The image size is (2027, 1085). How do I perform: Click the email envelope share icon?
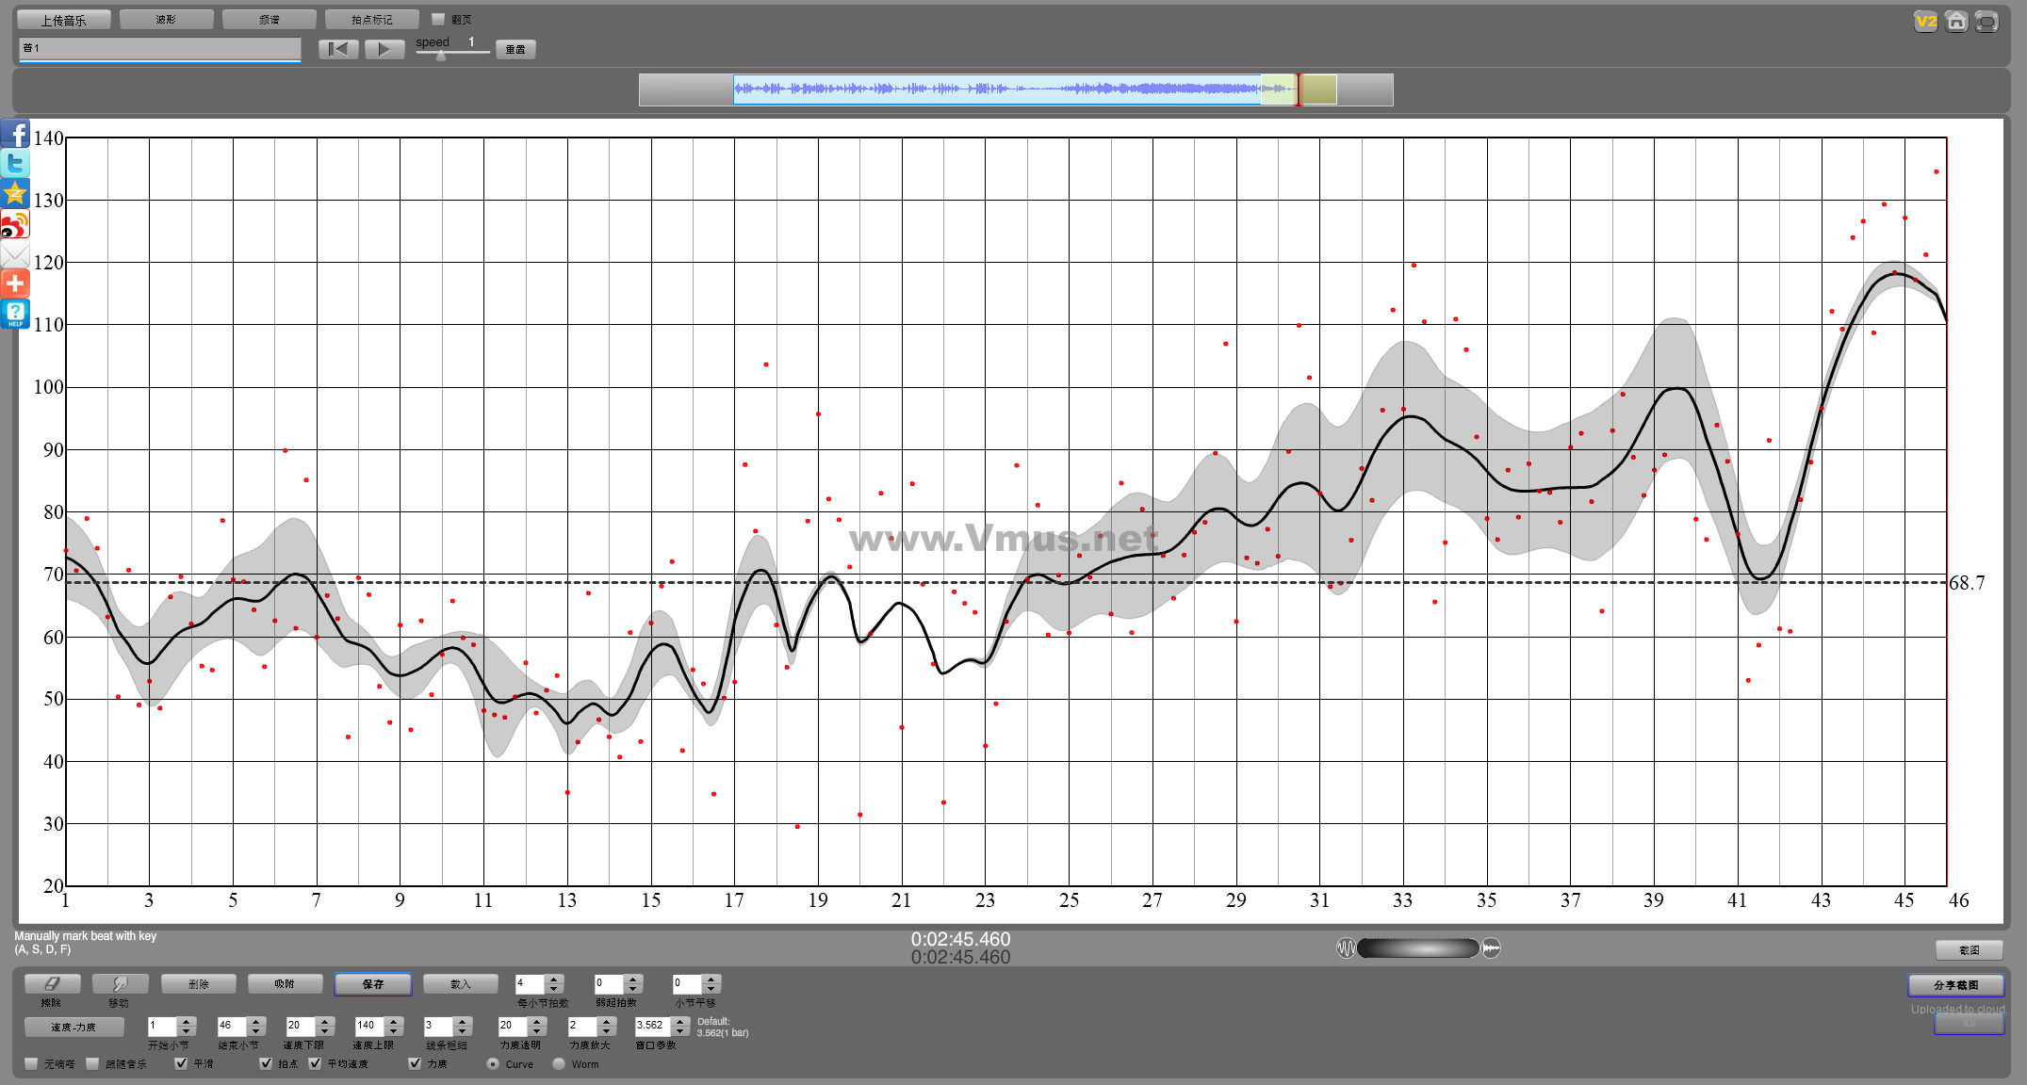click(15, 254)
